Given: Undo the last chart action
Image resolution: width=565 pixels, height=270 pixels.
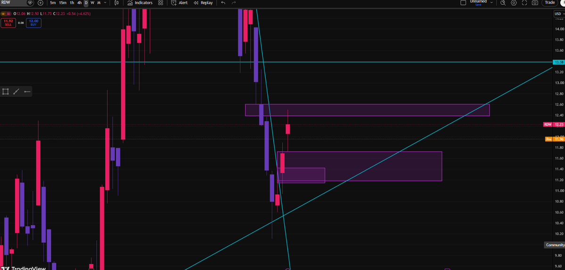Looking at the screenshot, I should (223, 2).
